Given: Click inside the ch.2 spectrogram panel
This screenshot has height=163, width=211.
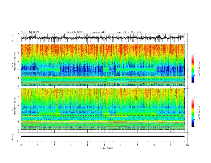Looking at the screenshot, I should [103, 109].
